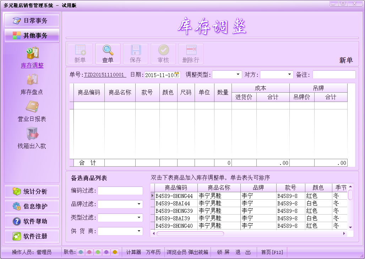Click the 审核 audit toolbar icon

click(163, 54)
